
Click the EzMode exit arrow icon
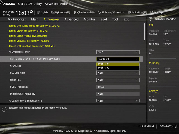coord(175,126)
